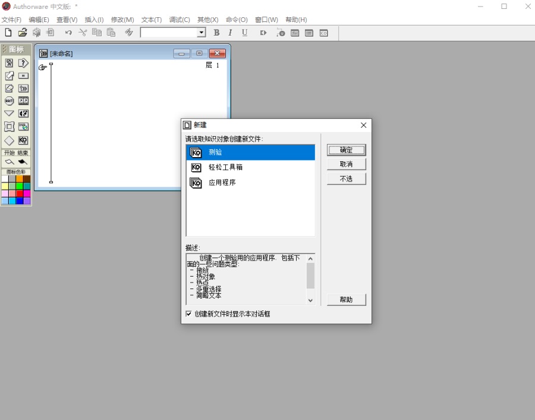
Task: Click the Copy toolbar icon
Action: [x=97, y=33]
